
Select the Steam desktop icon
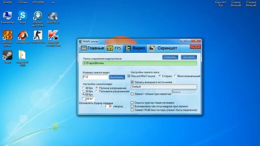pos(7,57)
